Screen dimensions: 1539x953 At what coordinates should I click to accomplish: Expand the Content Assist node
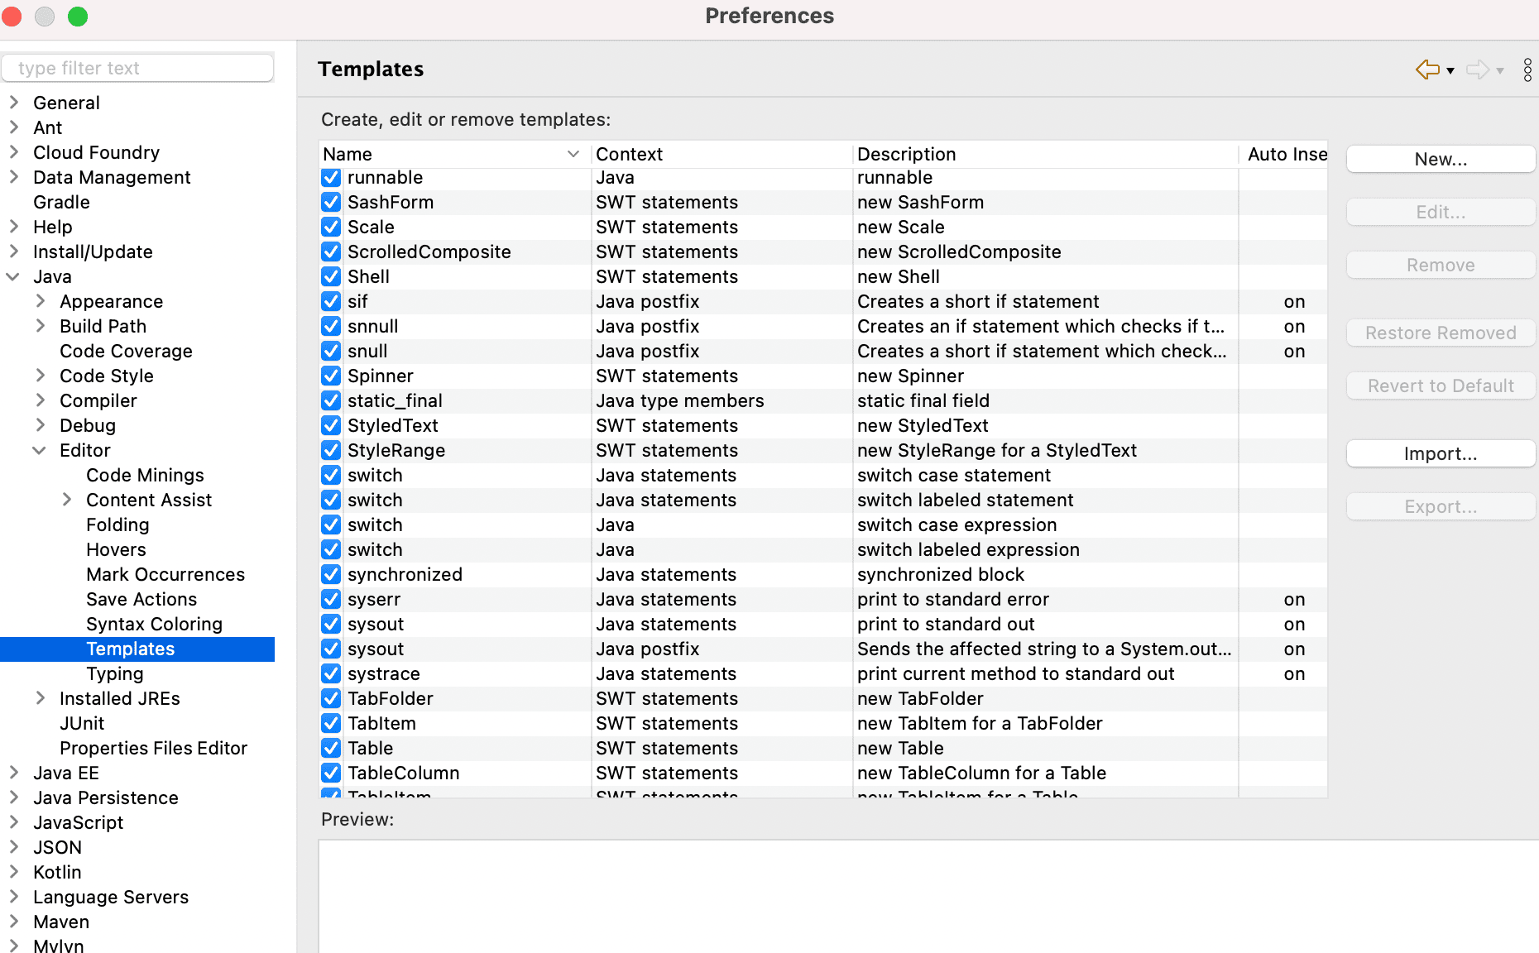(67, 500)
